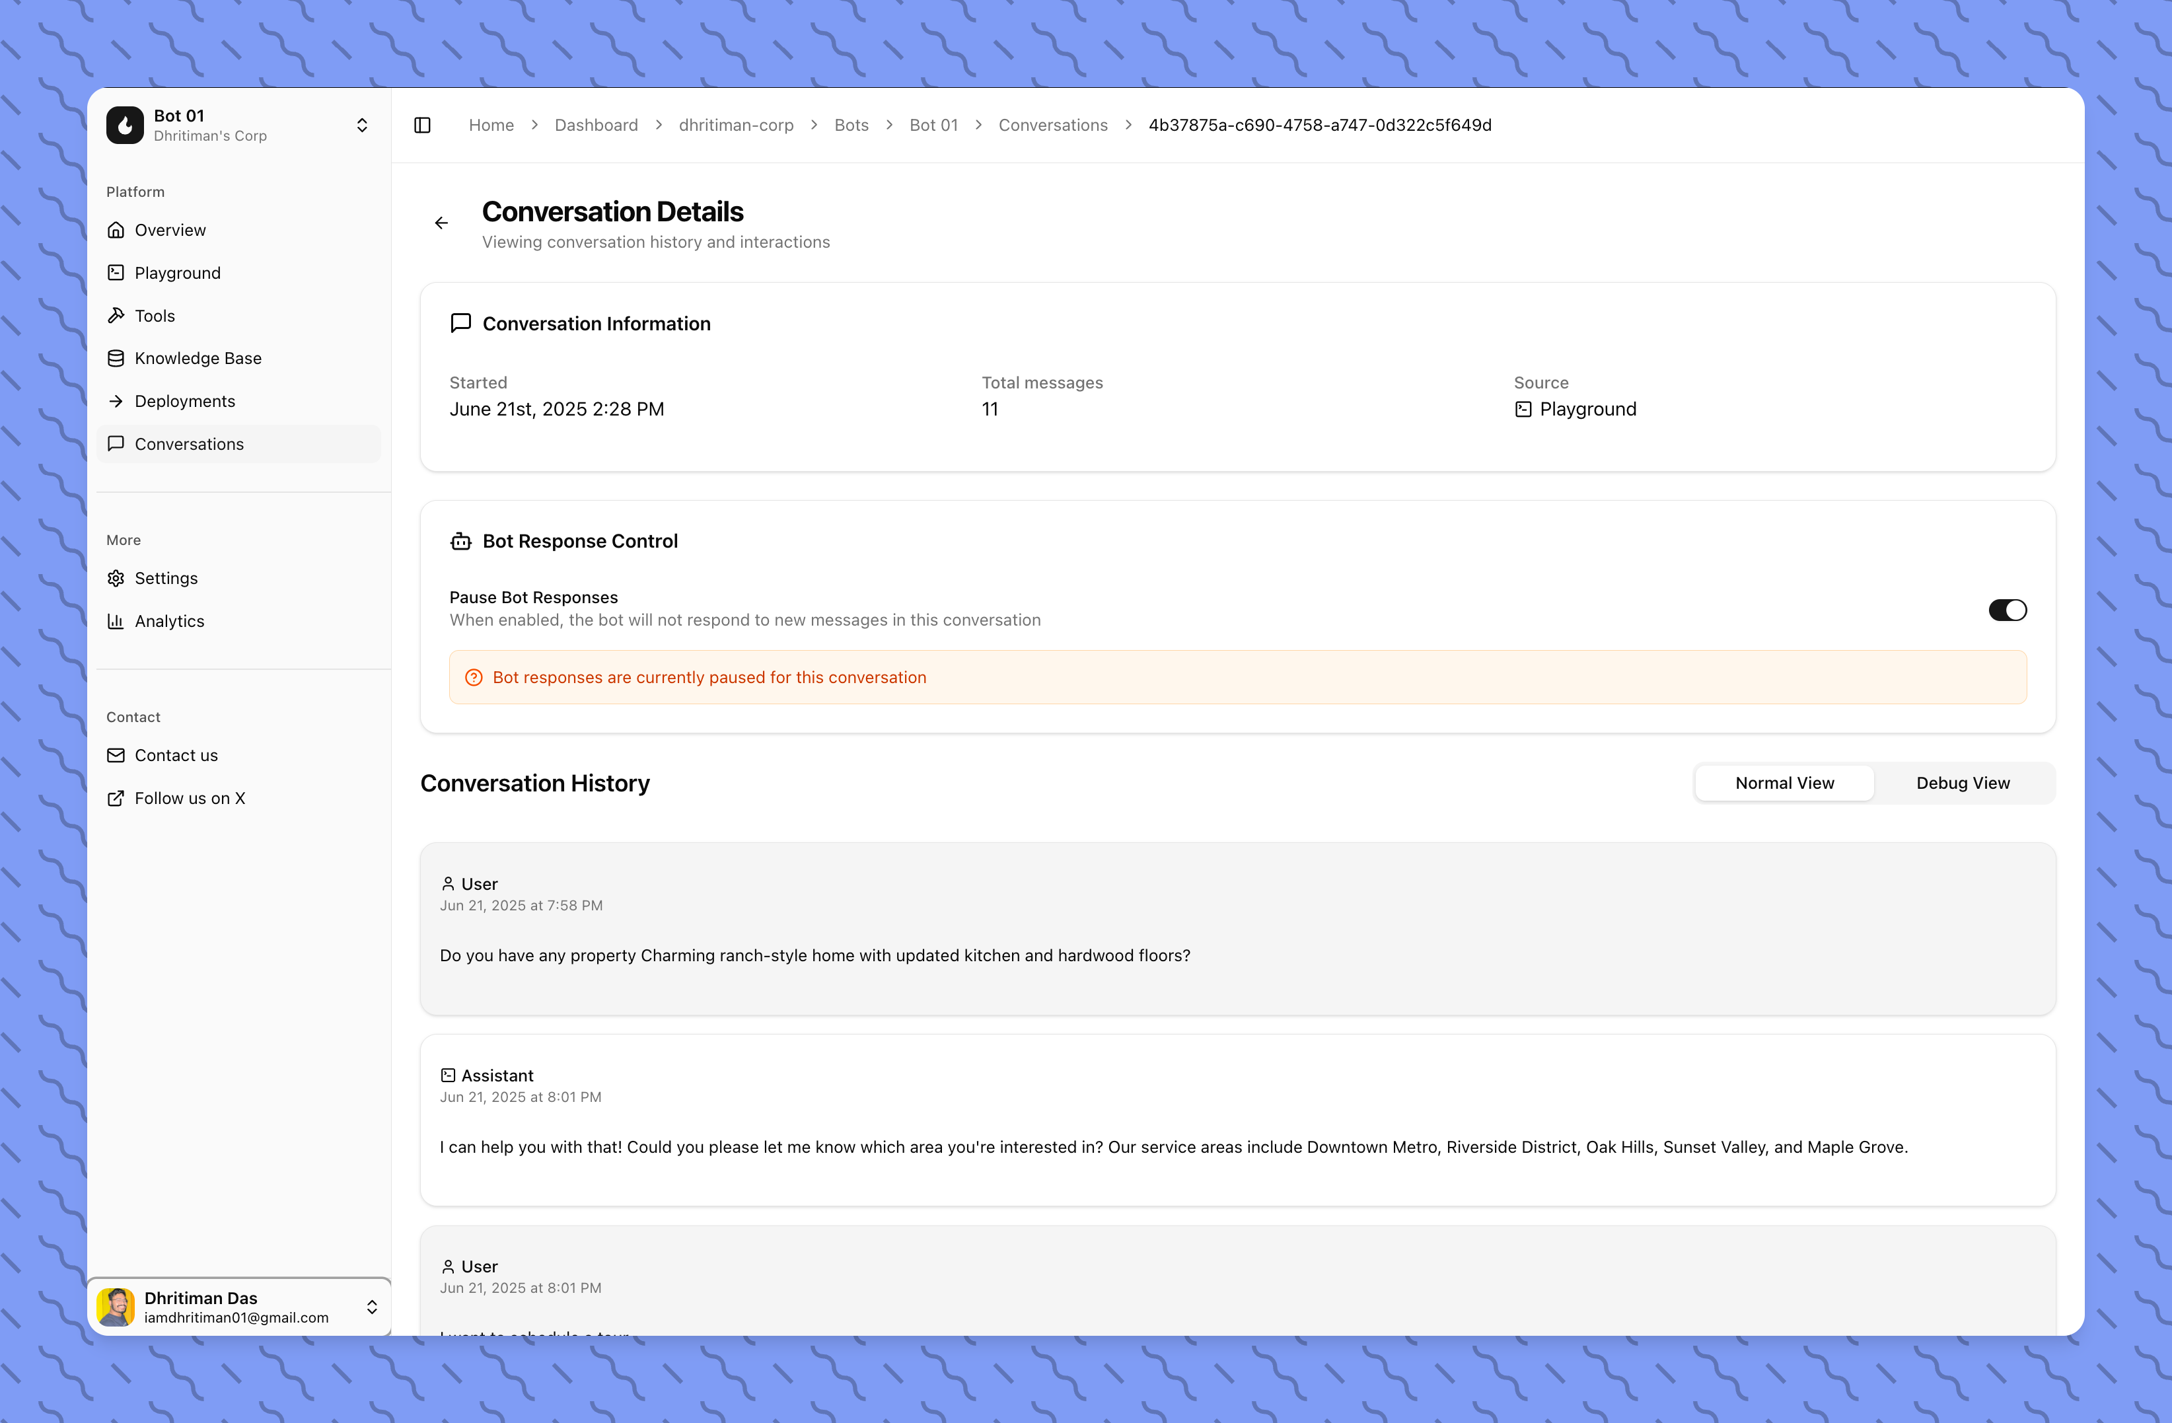Click the Settings gear icon
Image resolution: width=2172 pixels, height=1423 pixels.
pos(116,579)
